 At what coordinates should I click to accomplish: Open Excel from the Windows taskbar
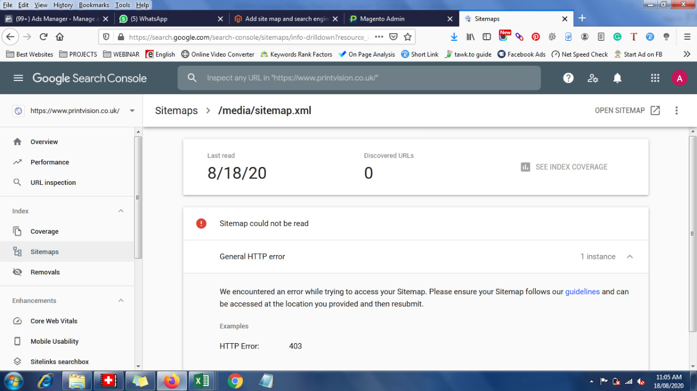coord(202,381)
